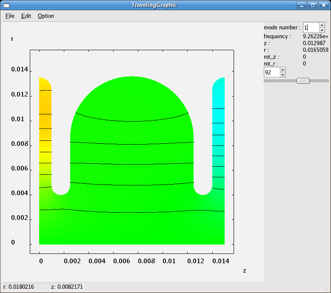The width and height of the screenshot is (331, 293).
Task: Decrement the 92 value using down arrow
Action: coord(283,75)
